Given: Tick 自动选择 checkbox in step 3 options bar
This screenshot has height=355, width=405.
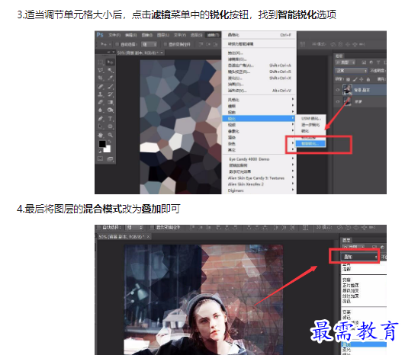Looking at the screenshot, I should point(117,44).
